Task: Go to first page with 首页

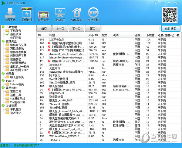Action: [x=44, y=29]
